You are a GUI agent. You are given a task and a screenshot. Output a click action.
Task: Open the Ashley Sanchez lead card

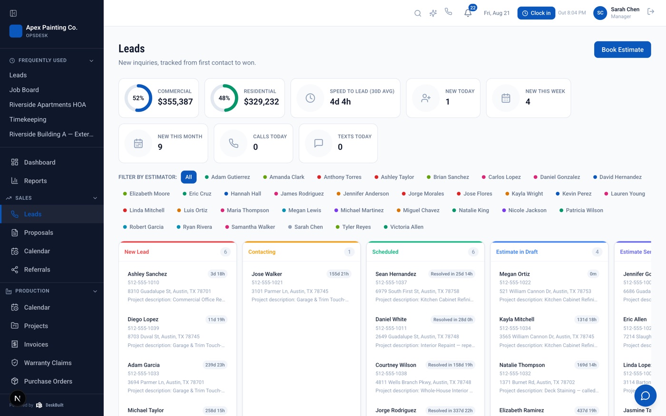coord(177,287)
